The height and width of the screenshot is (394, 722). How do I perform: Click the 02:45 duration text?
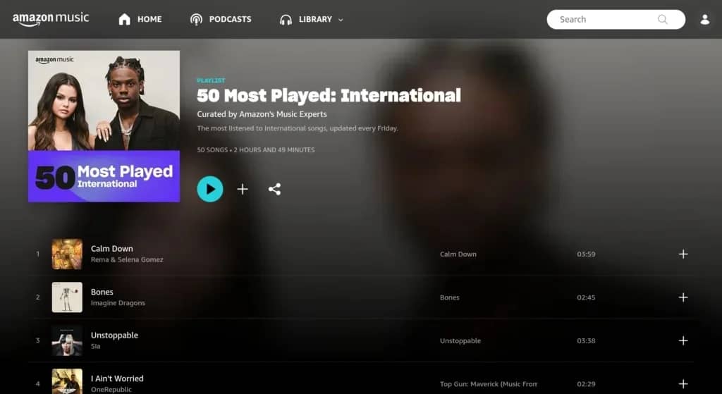click(x=586, y=297)
